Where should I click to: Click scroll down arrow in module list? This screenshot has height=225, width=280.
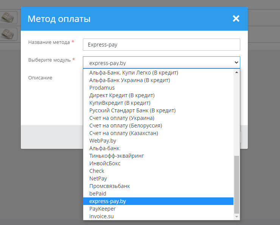click(x=237, y=217)
